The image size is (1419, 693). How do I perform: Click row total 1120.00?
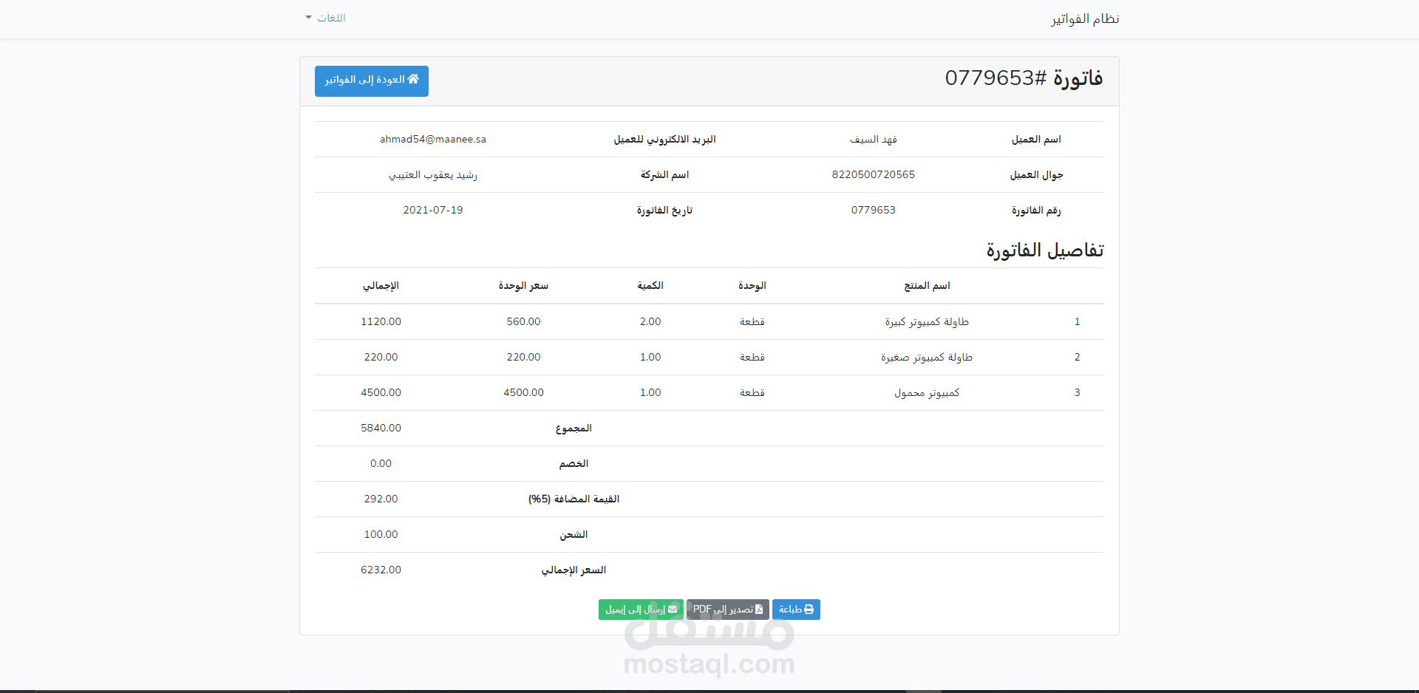381,321
